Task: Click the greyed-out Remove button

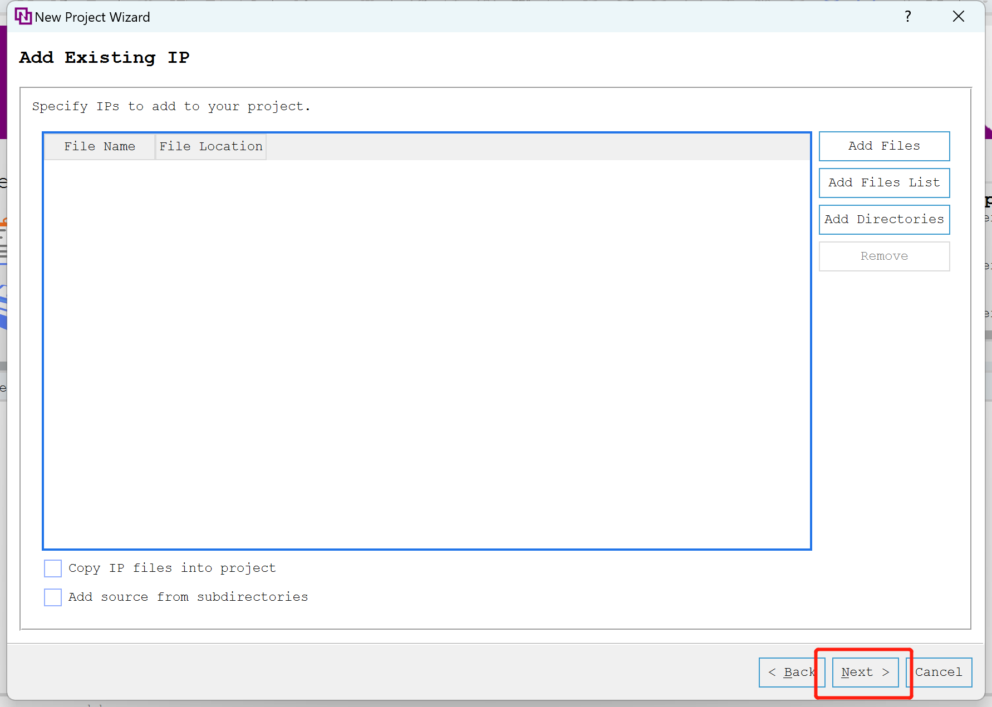Action: click(x=883, y=256)
